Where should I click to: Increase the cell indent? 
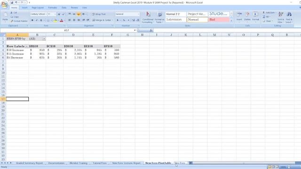pos(88,20)
